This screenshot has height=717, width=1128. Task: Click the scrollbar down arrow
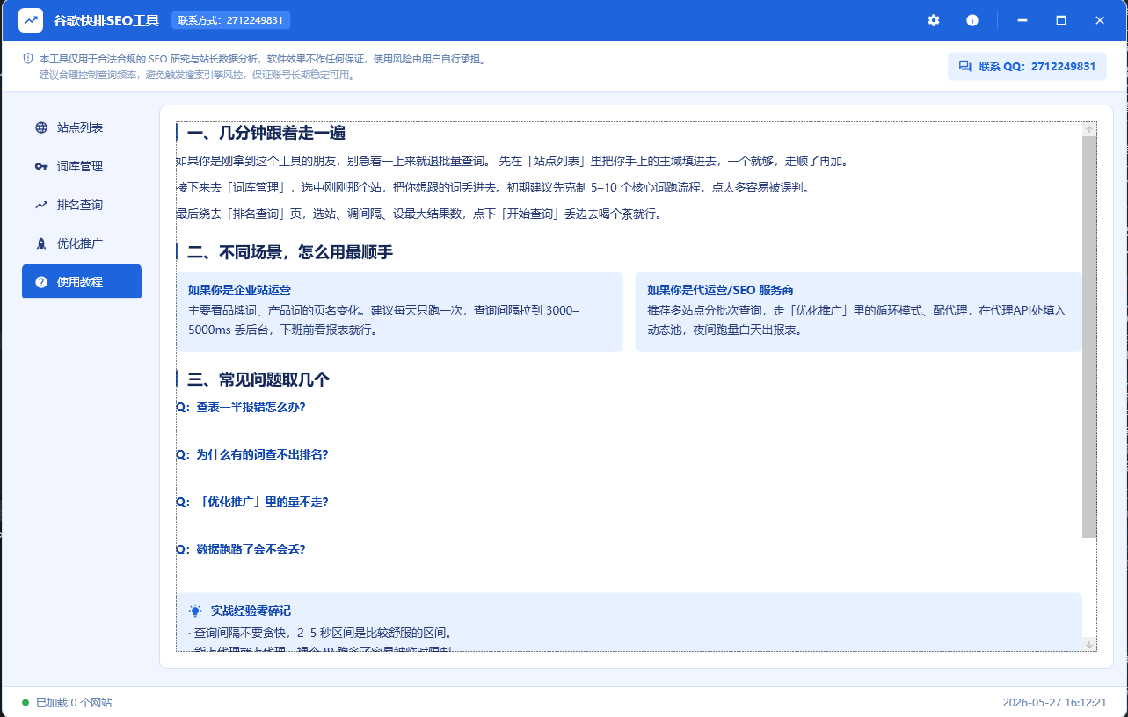click(x=1089, y=644)
